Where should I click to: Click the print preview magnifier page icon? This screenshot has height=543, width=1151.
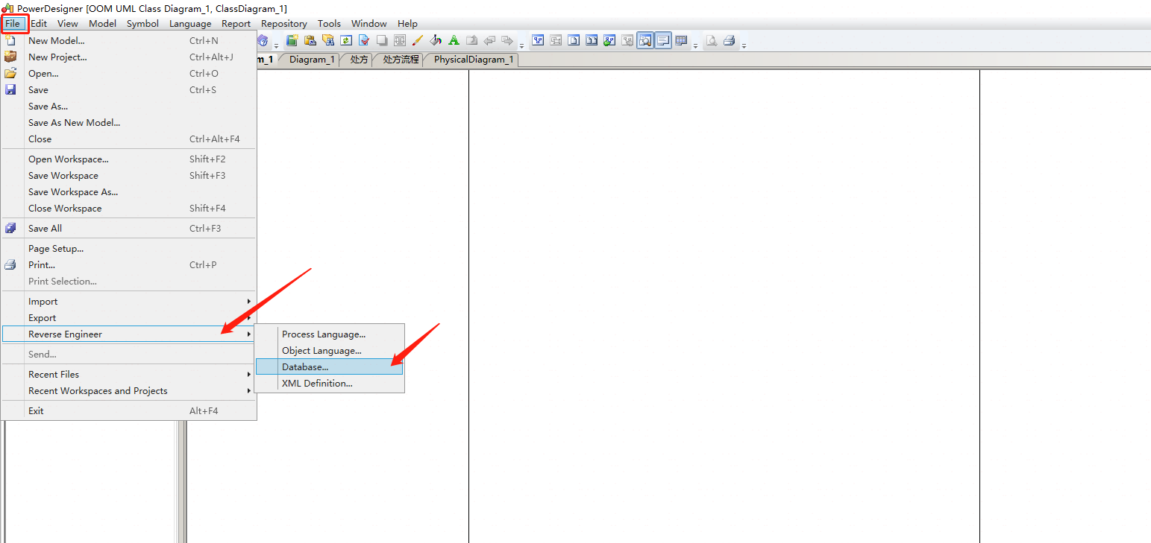pos(712,40)
